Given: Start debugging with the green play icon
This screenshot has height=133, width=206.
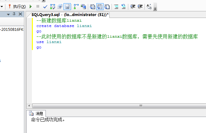Looking at the screenshot, I should 31,6.
